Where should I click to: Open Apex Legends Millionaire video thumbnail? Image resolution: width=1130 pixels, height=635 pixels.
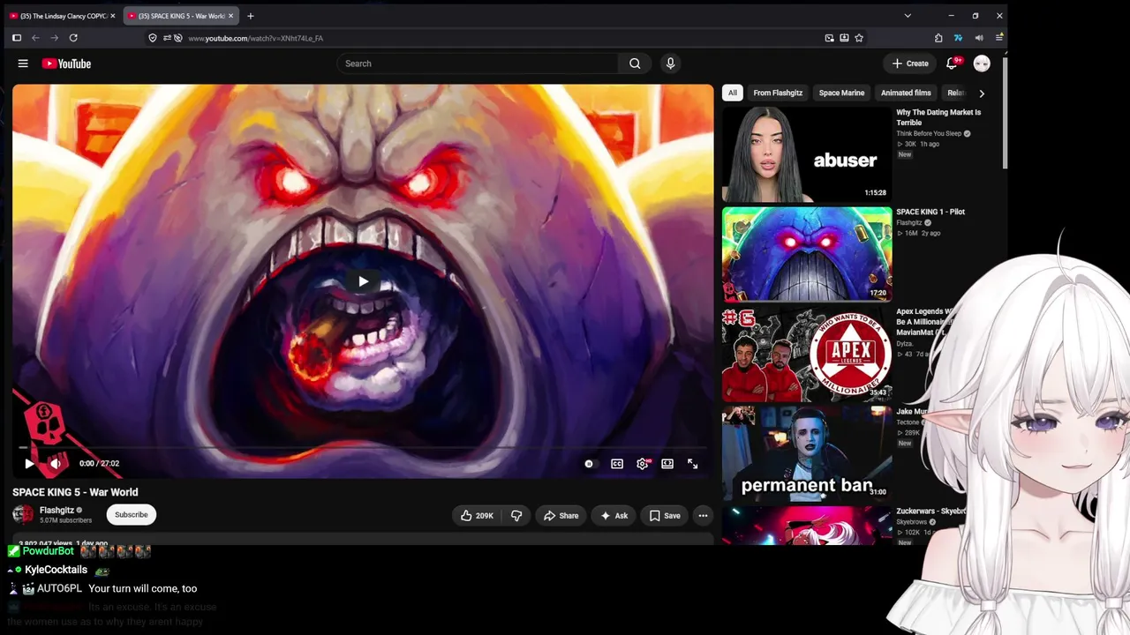(807, 354)
